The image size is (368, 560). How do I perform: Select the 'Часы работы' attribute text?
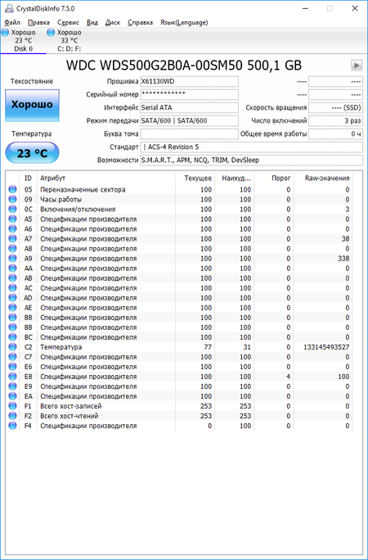[61, 199]
